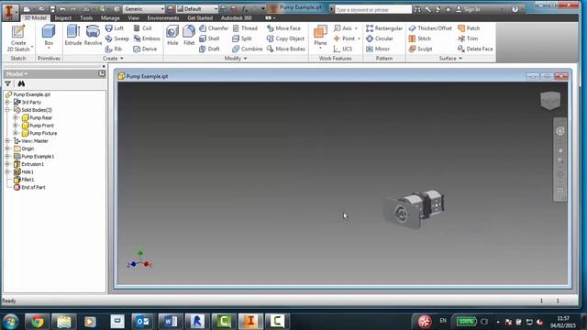587x330 pixels.
Task: Select the Sculpt tool
Action: 420,49
